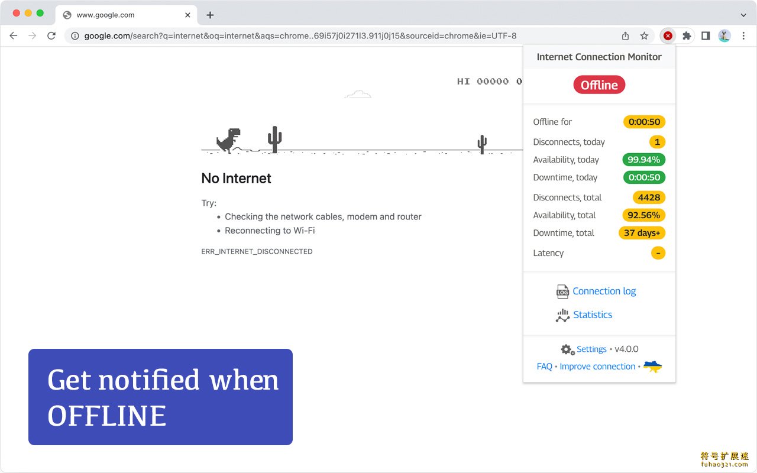Minimize the window with the yellow button
This screenshot has width=757, height=473.
[28, 13]
